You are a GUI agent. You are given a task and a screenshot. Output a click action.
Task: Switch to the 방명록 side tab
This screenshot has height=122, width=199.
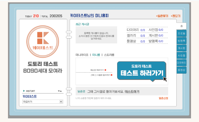coord(181,41)
